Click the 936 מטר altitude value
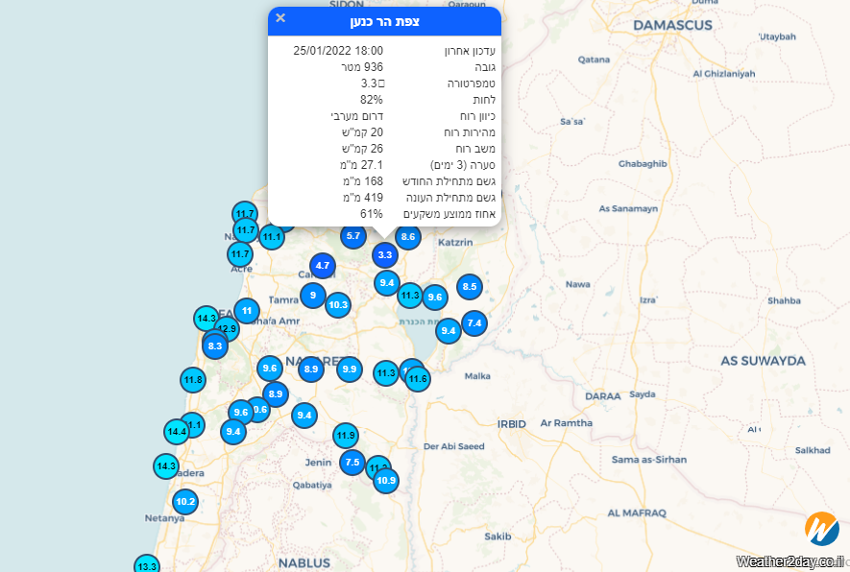850x572 pixels. (x=362, y=67)
